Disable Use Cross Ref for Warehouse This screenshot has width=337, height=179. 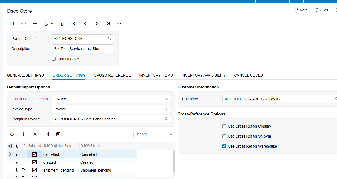click(224, 146)
